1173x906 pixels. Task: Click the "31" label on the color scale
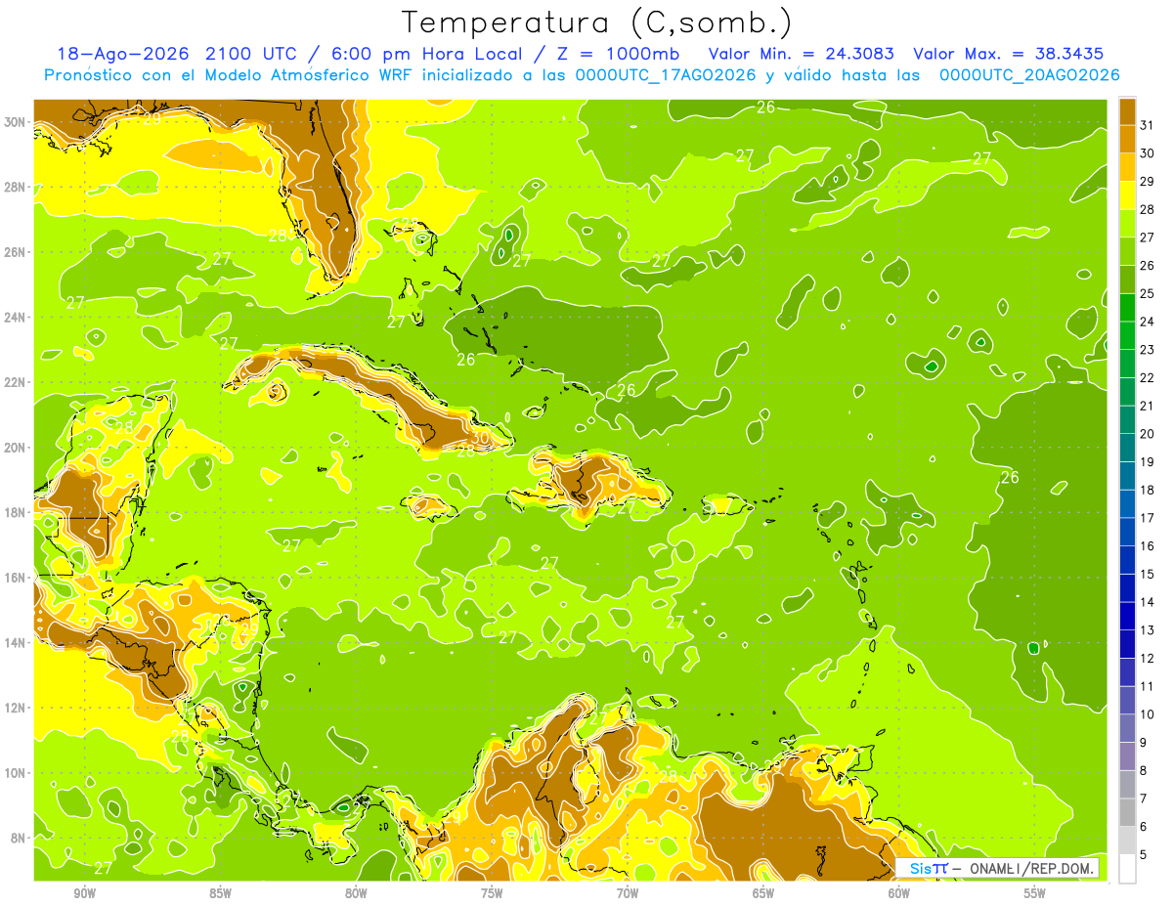click(x=1148, y=124)
